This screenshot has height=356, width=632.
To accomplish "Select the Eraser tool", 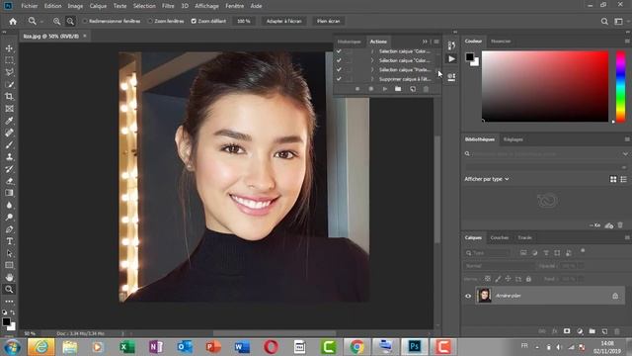I will (9, 181).
